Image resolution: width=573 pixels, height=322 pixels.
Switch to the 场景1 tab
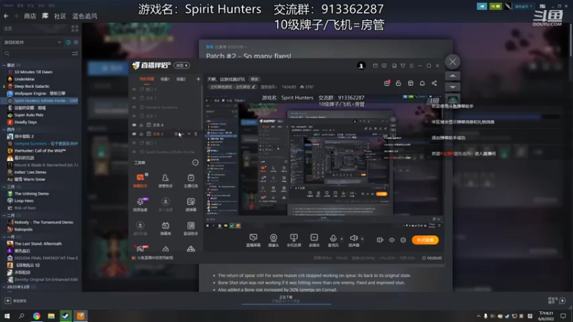click(165, 79)
